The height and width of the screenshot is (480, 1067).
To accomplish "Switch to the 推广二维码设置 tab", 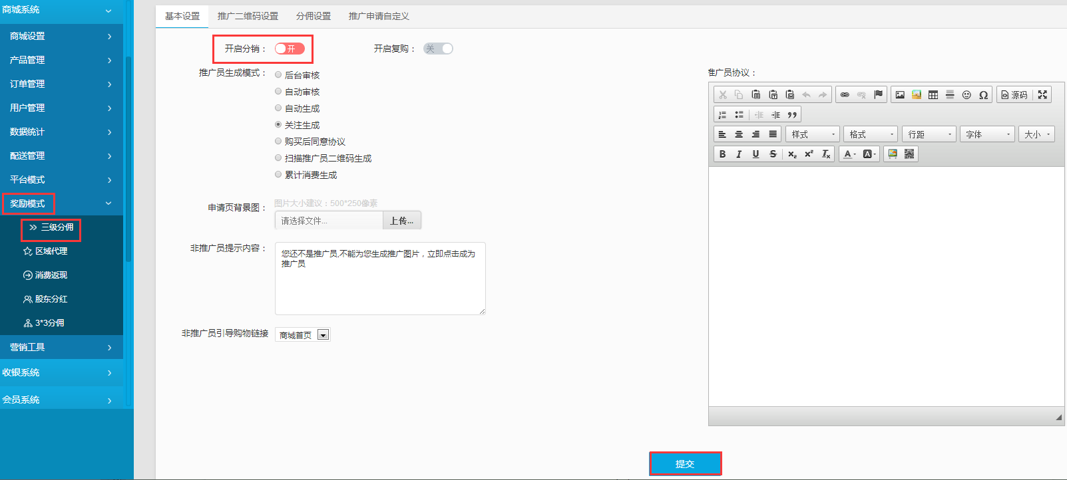I will click(x=248, y=16).
